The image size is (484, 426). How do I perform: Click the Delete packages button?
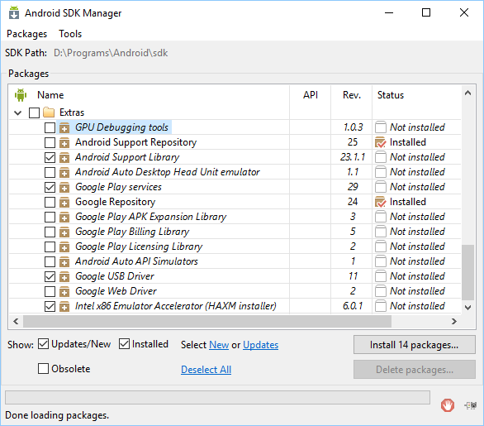tap(415, 370)
